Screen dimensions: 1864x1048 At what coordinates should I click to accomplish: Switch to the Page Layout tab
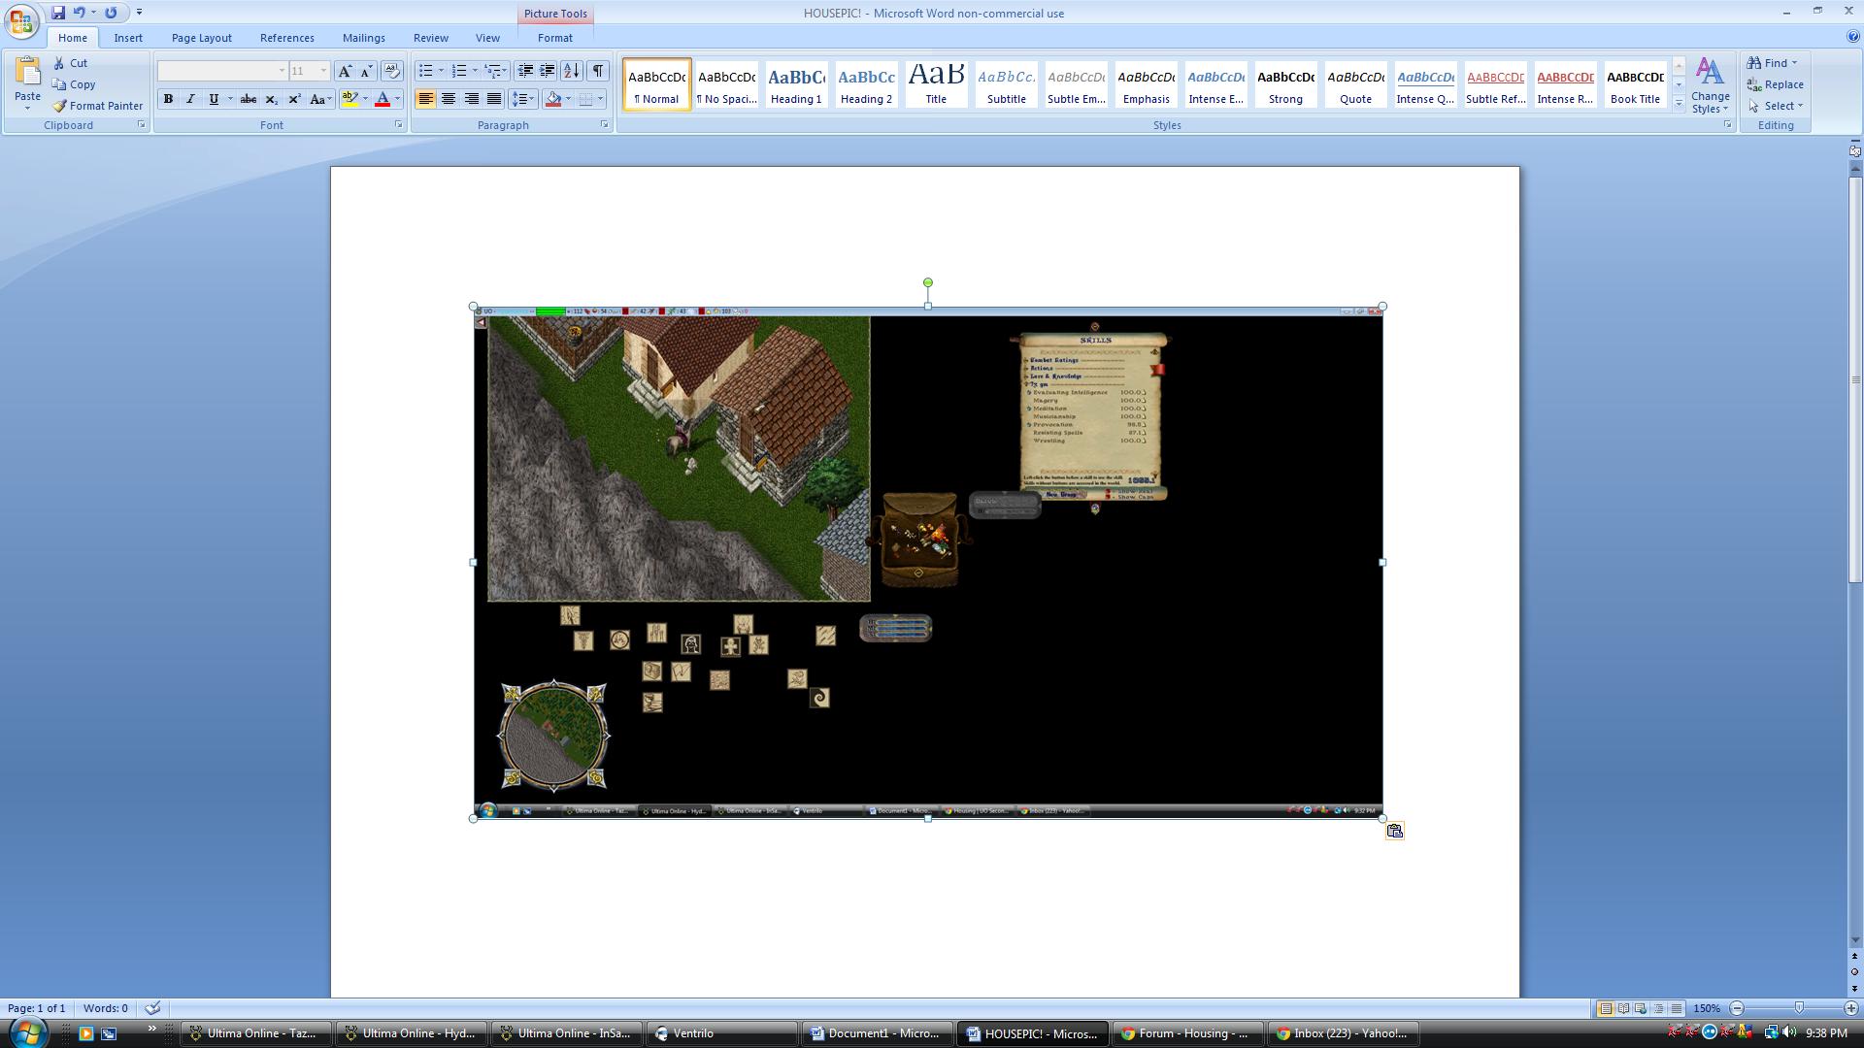[201, 38]
